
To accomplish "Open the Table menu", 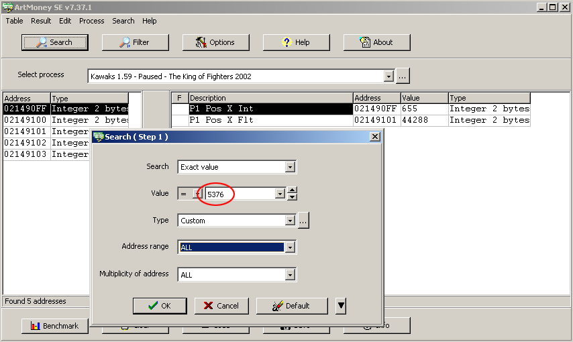I will tap(15, 21).
